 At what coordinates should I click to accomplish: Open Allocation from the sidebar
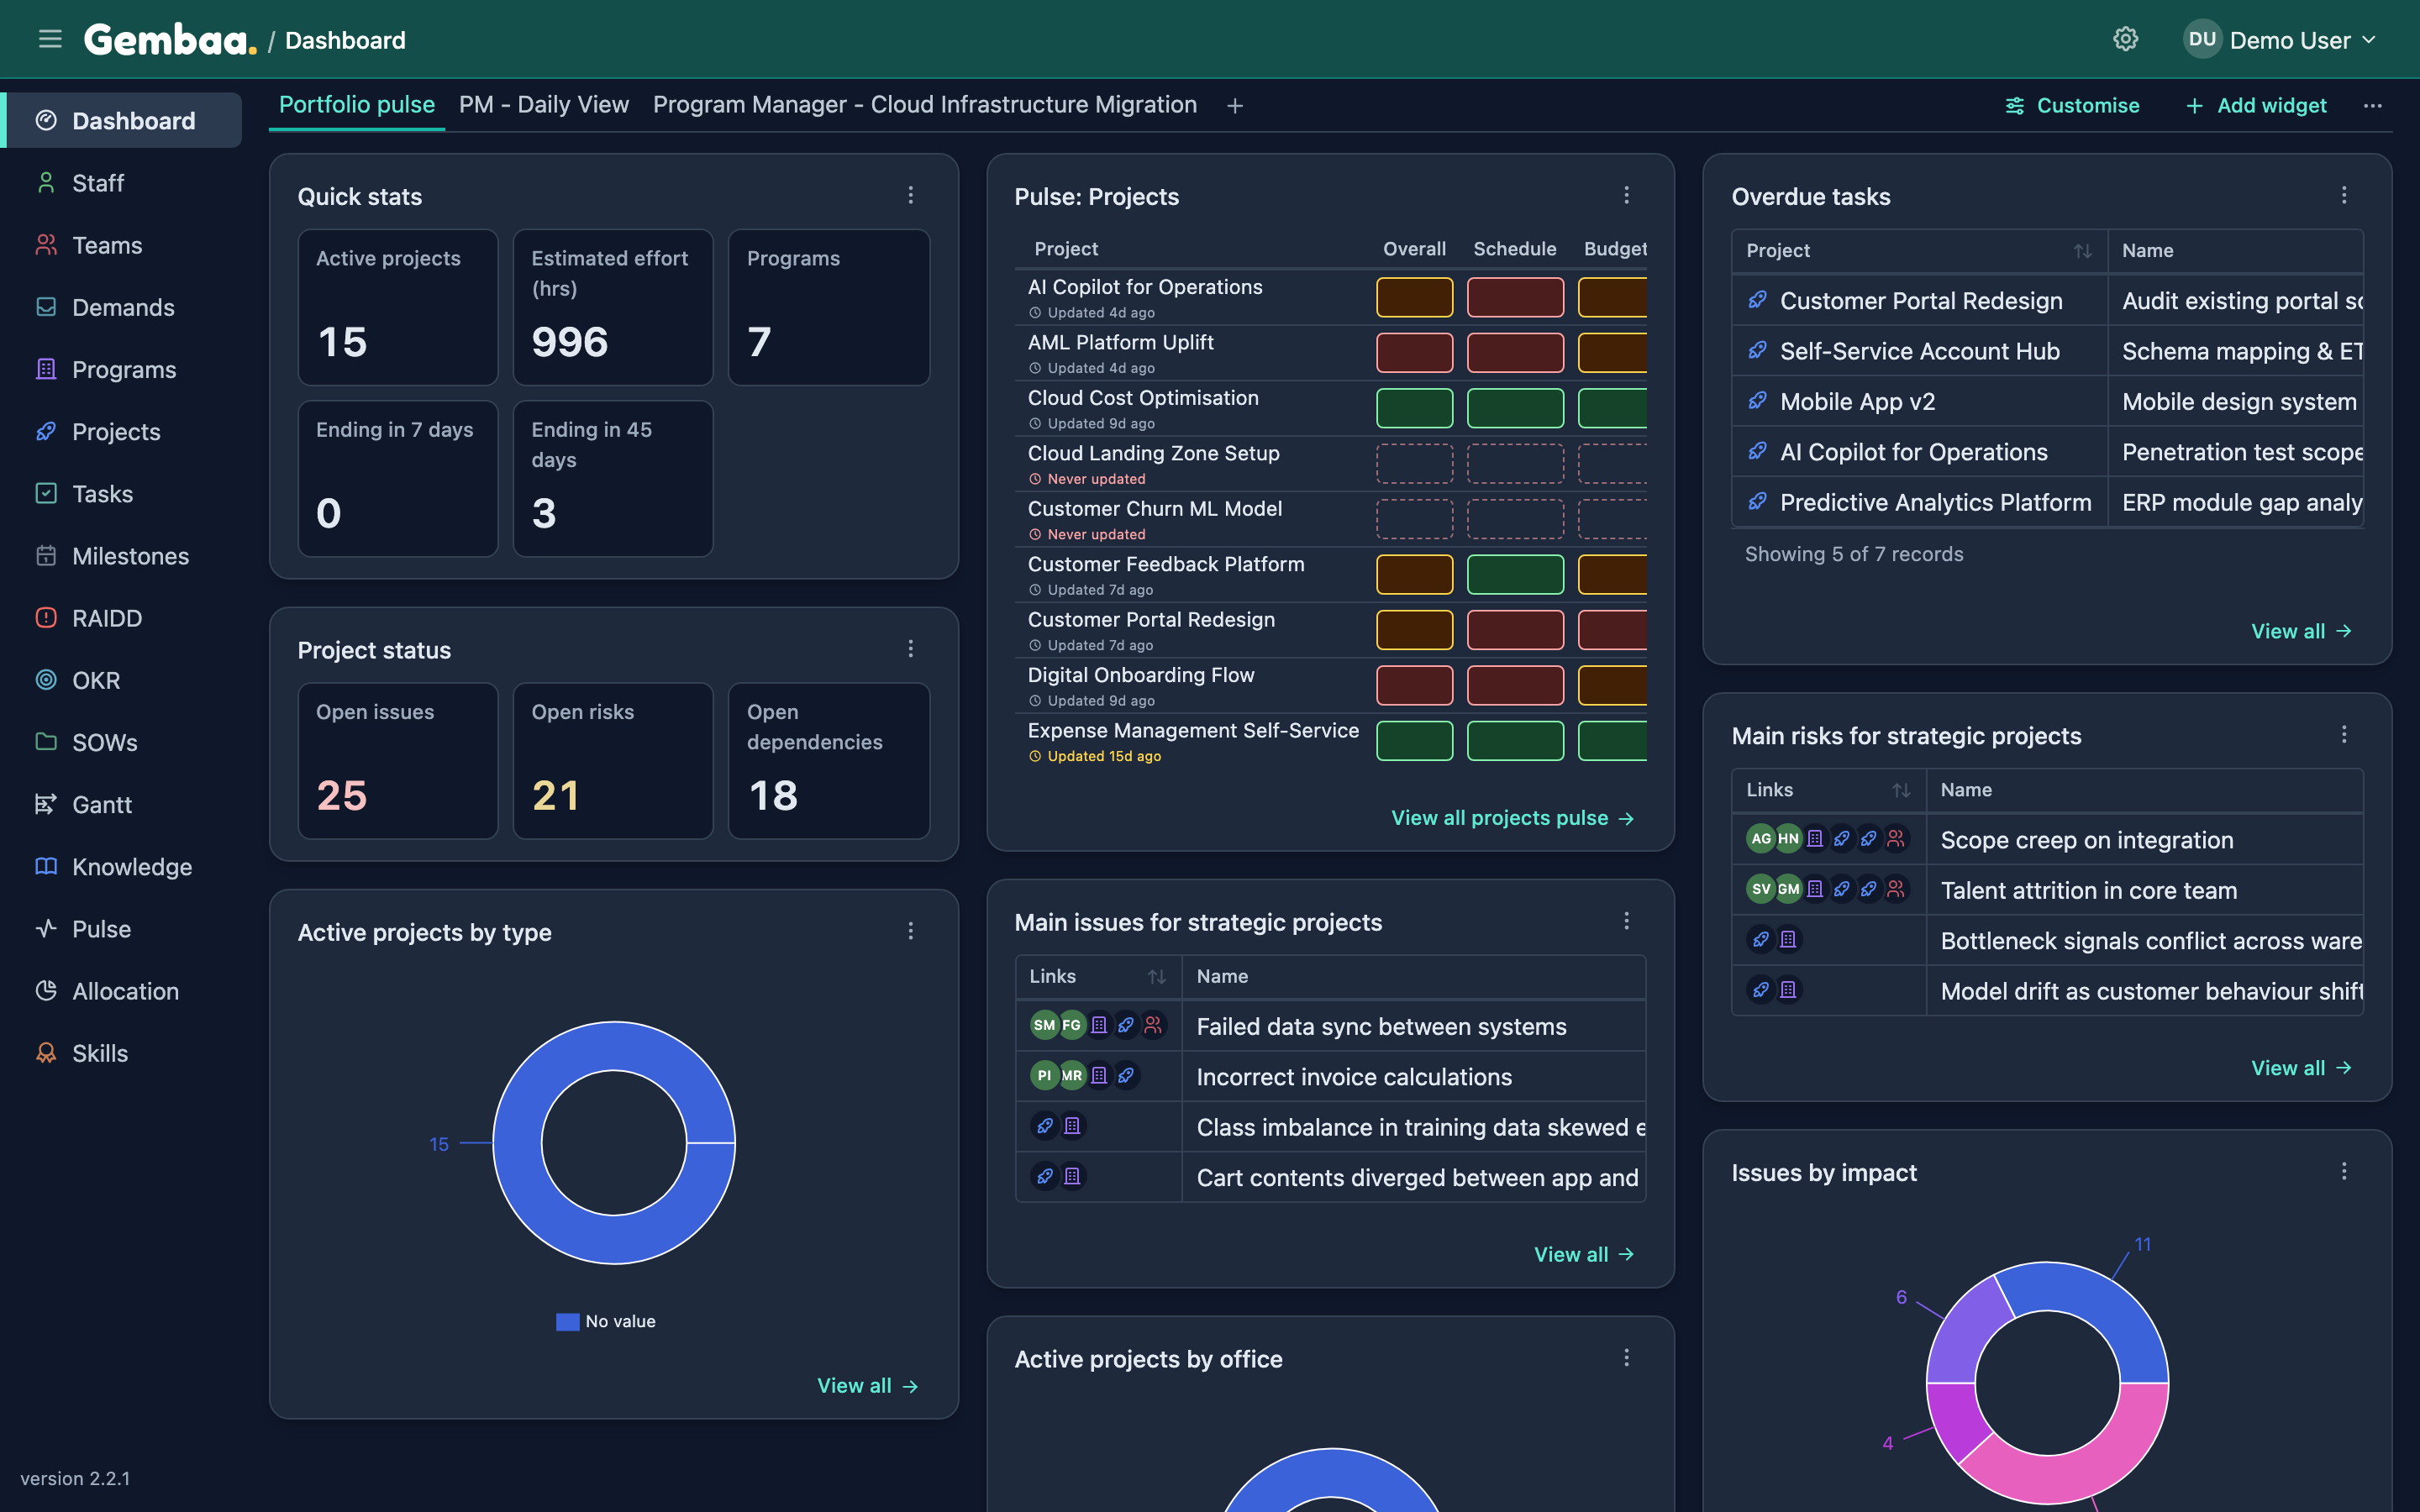(x=122, y=991)
